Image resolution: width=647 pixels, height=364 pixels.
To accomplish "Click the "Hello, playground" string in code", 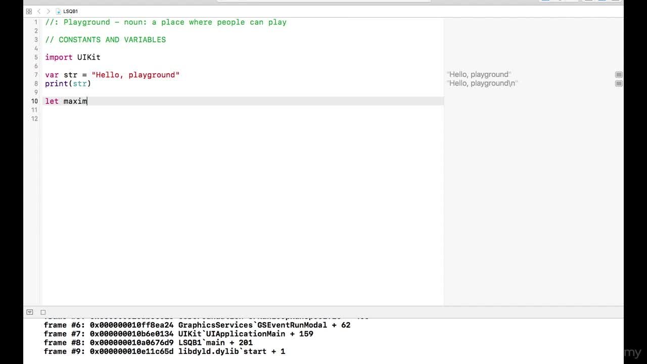I will point(135,75).
